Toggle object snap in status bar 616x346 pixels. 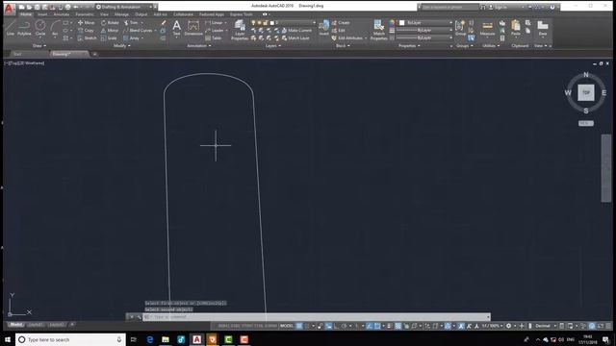tap(377, 326)
